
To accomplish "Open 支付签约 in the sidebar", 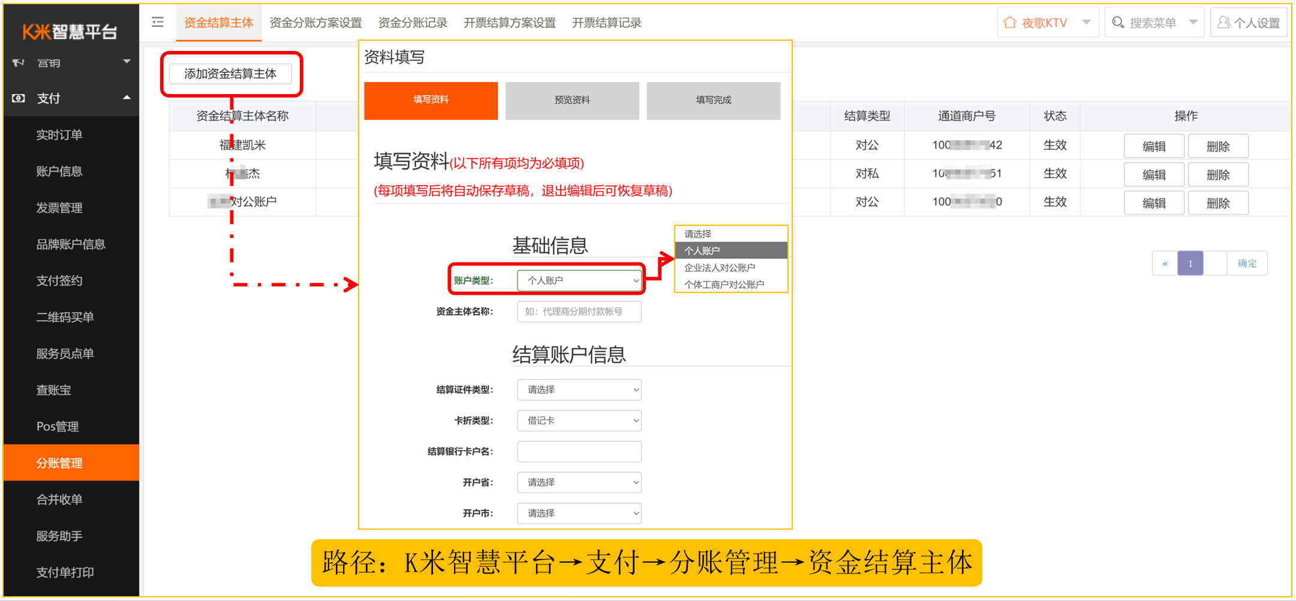I will (71, 280).
